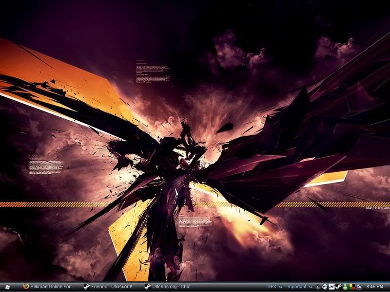Screen dimensions: 390x292
Task: Click the yellow-red-green blocks tray icon
Action: pyautogui.click(x=352, y=287)
